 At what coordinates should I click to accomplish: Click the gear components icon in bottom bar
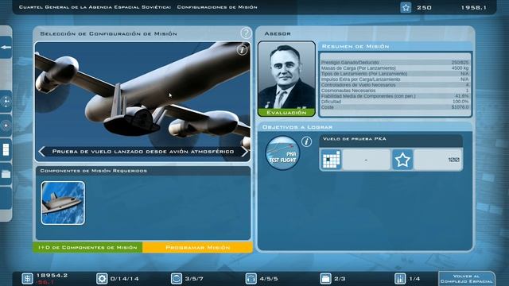[x=102, y=279]
